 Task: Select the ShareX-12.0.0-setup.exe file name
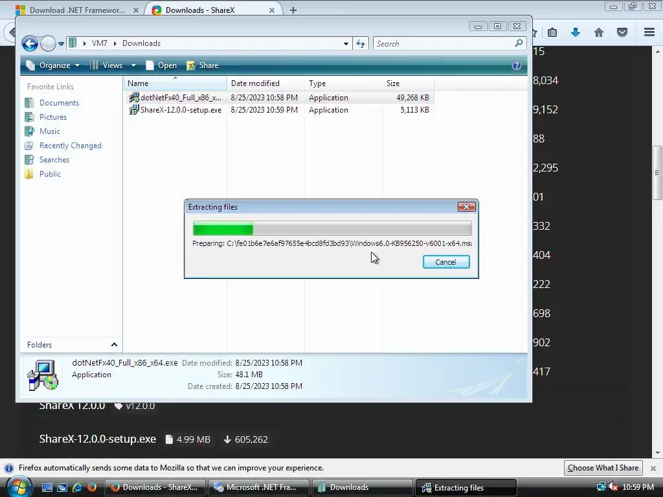click(x=181, y=110)
